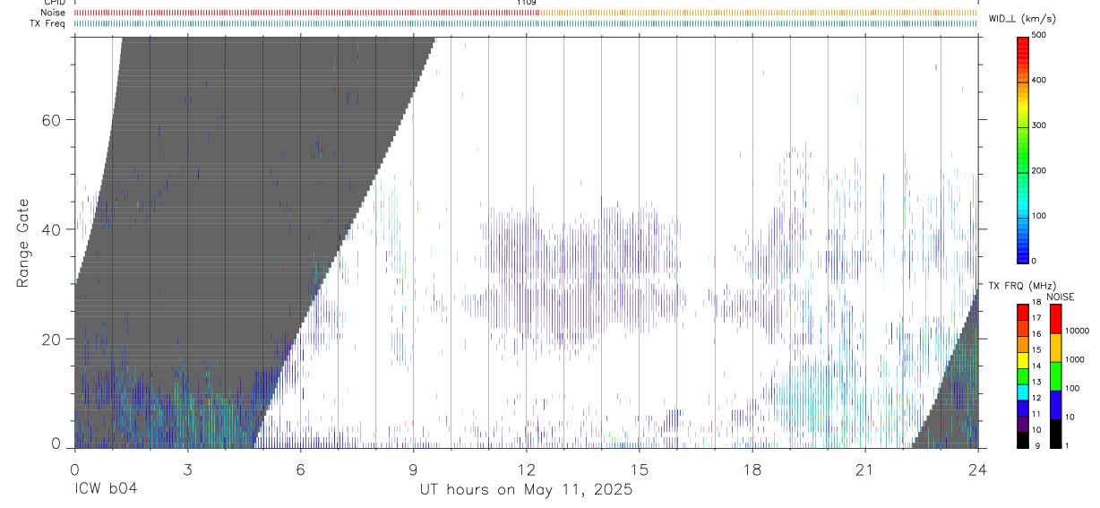Click the 400 tick on the WID color bar

tap(1039, 80)
